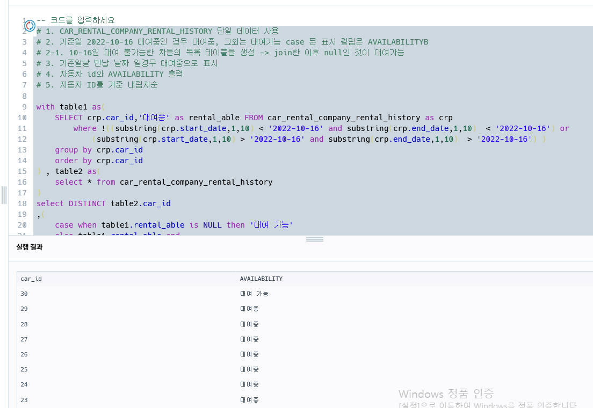Click '대여 가능' value in row 30

(254, 294)
